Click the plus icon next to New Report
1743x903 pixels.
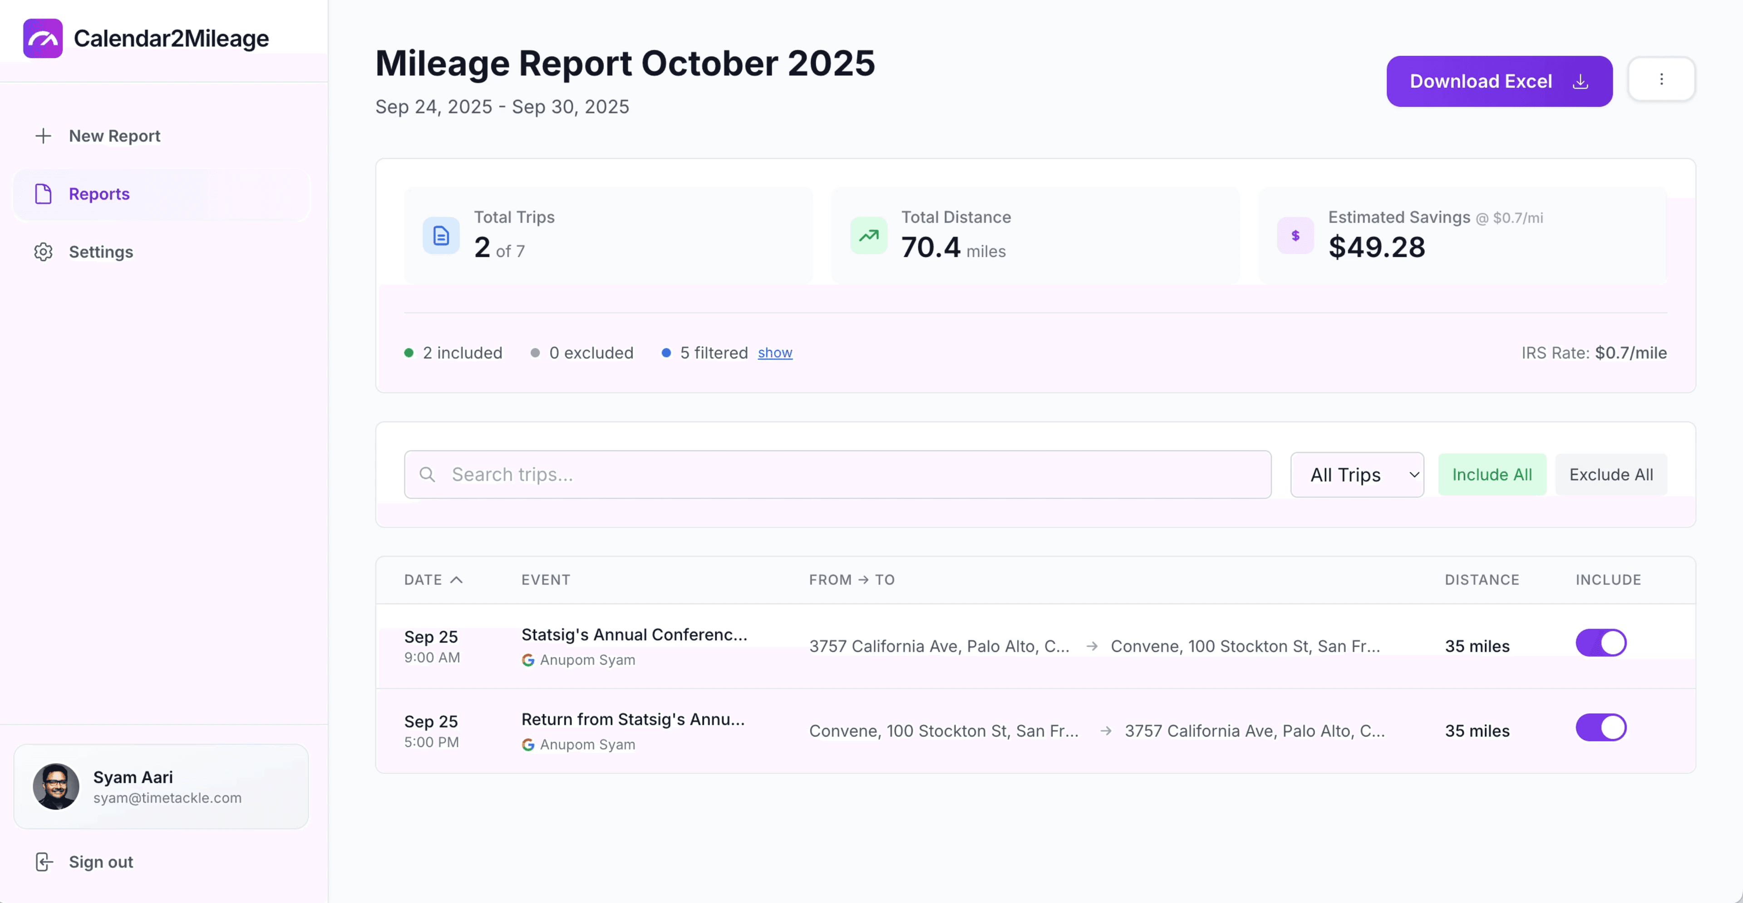(x=43, y=135)
